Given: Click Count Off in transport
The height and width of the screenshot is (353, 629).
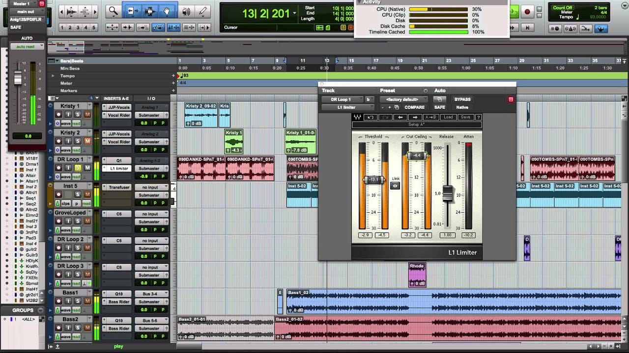Looking at the screenshot, I should point(562,8).
